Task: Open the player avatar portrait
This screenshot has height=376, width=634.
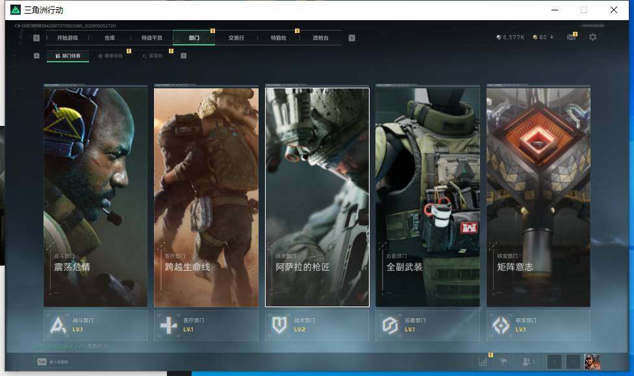Action: [x=592, y=362]
